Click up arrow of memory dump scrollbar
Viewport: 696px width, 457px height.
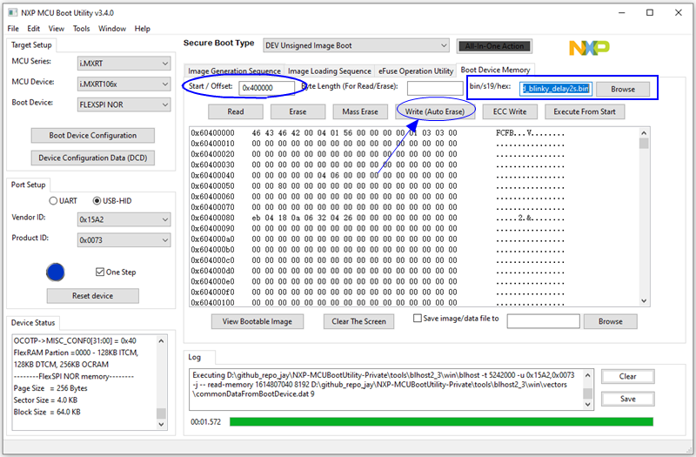[x=644, y=132]
